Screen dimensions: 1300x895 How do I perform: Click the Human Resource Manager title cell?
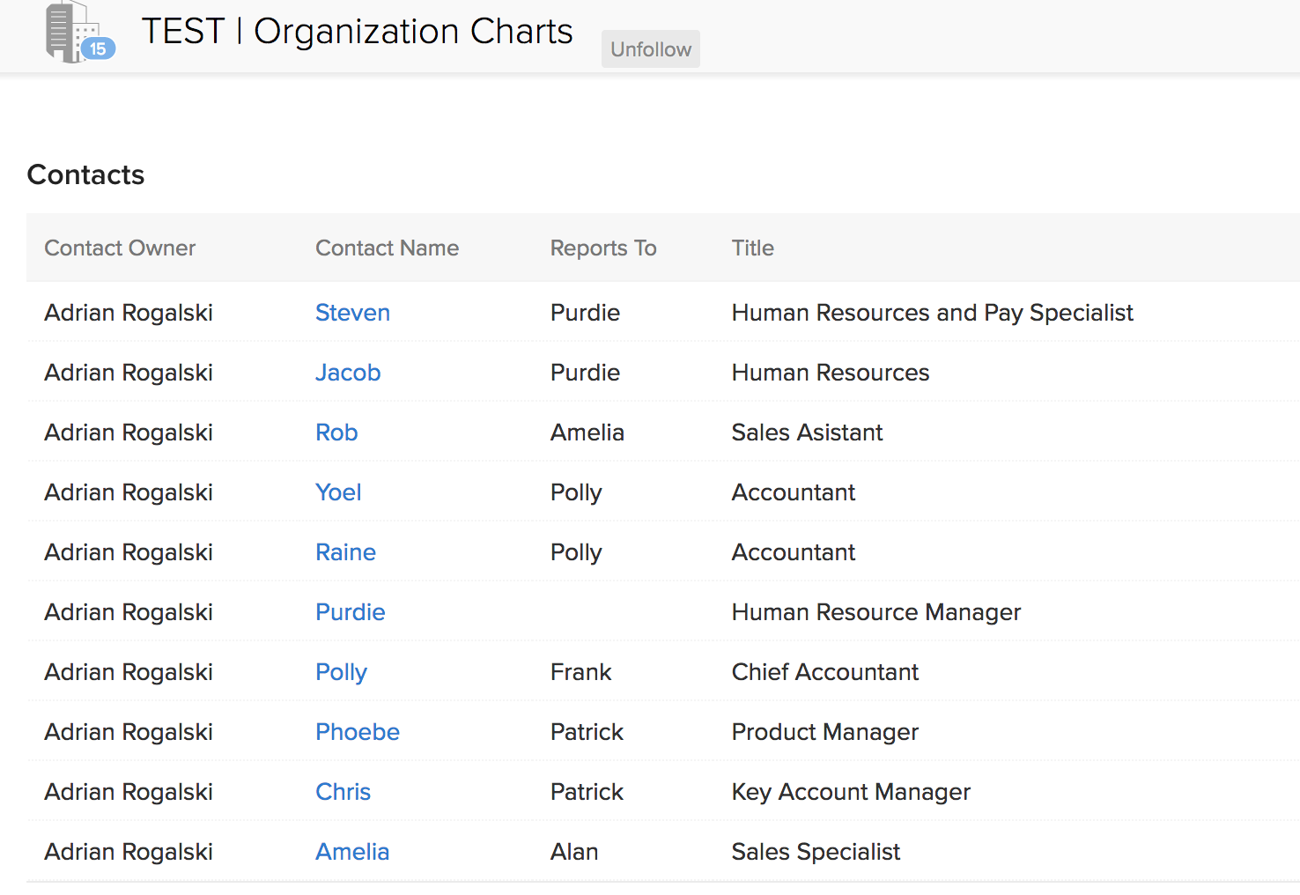875,612
